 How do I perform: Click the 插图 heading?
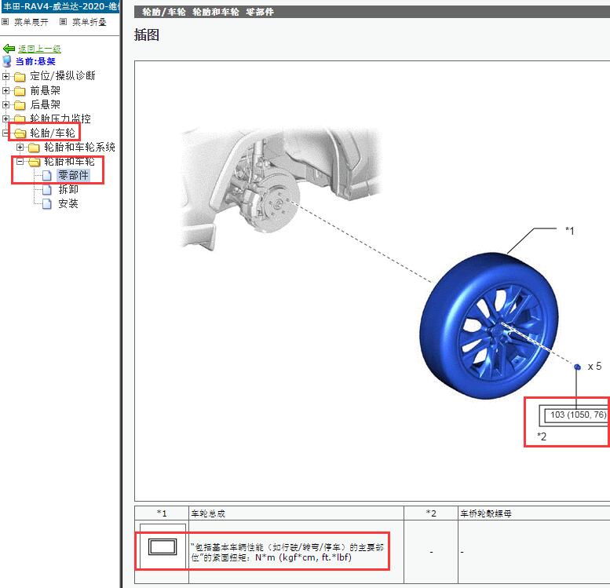tap(147, 35)
